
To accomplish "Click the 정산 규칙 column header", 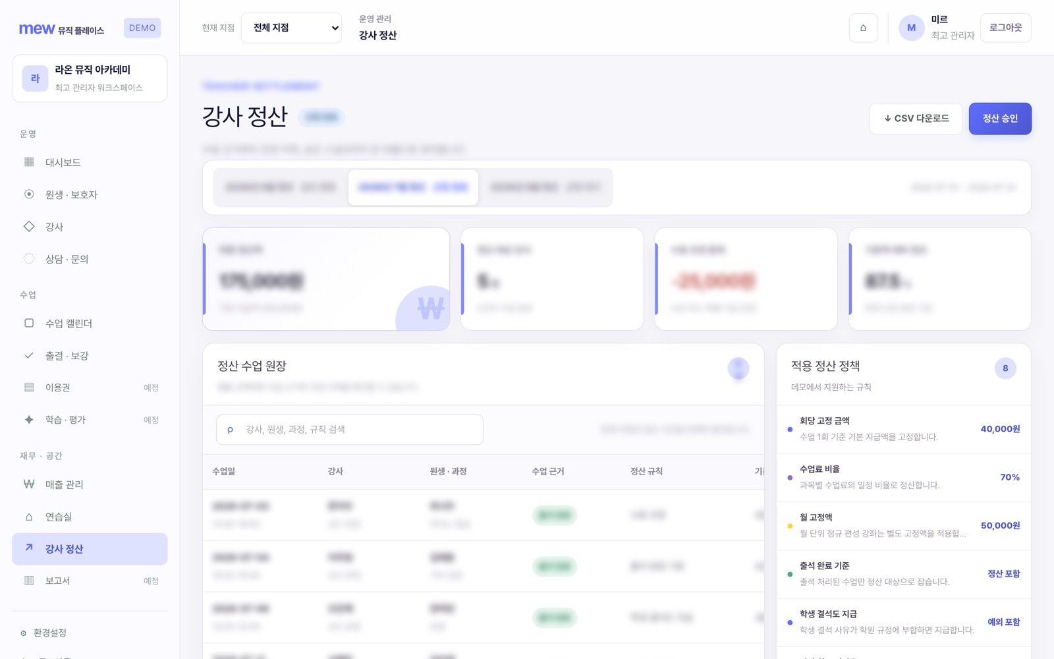I will point(646,471).
